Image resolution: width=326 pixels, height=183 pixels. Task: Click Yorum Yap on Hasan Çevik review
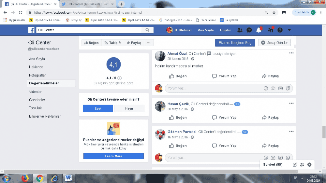pyautogui.click(x=224, y=118)
